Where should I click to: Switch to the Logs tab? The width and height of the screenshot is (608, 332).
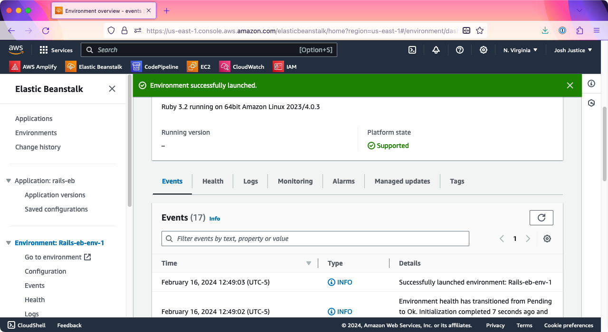[250, 181]
